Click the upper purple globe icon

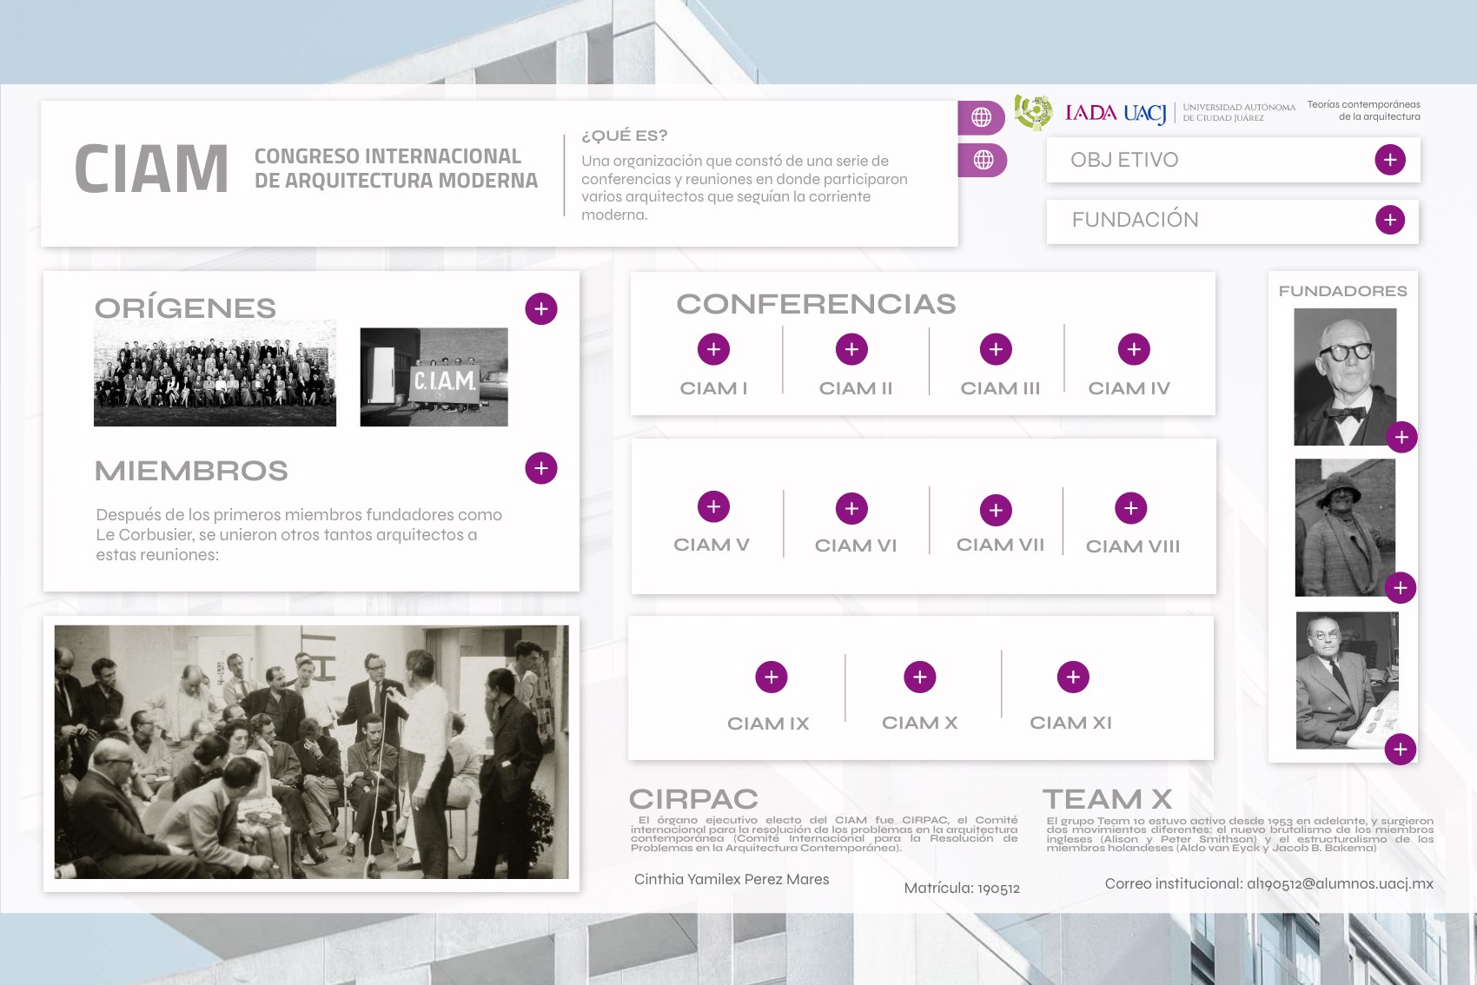pyautogui.click(x=981, y=117)
